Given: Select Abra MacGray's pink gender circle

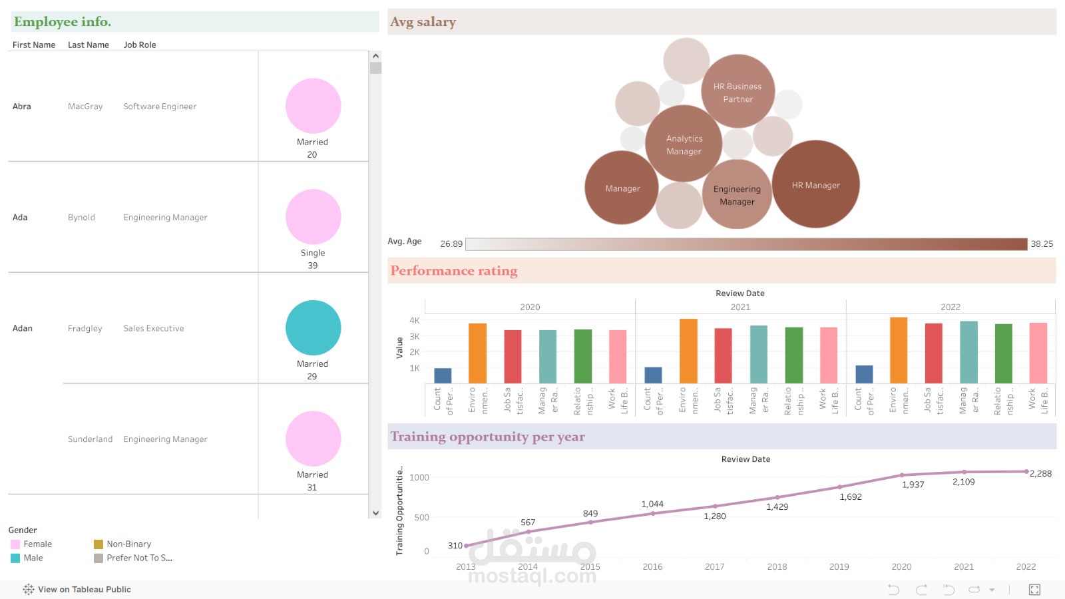Looking at the screenshot, I should 313,106.
